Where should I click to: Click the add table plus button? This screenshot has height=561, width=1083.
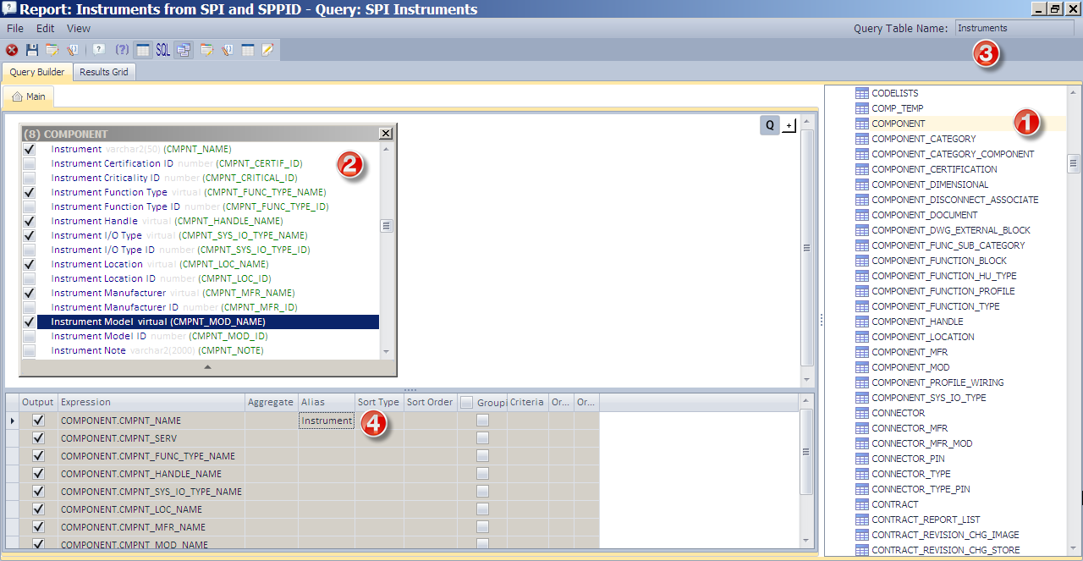pos(790,124)
